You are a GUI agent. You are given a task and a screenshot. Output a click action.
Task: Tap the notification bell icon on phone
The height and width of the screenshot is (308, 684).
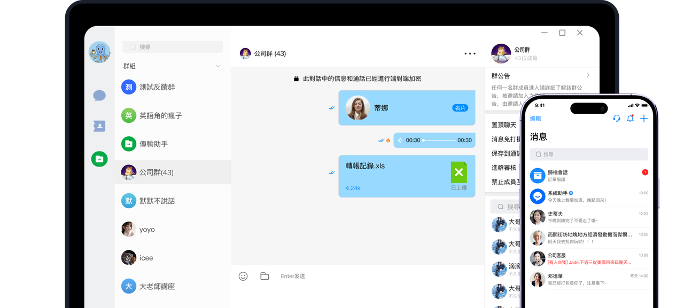tap(630, 119)
